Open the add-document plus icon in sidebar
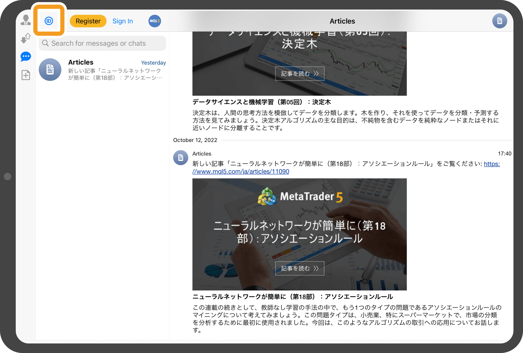Screen dimensions: 523x353 pos(26,75)
